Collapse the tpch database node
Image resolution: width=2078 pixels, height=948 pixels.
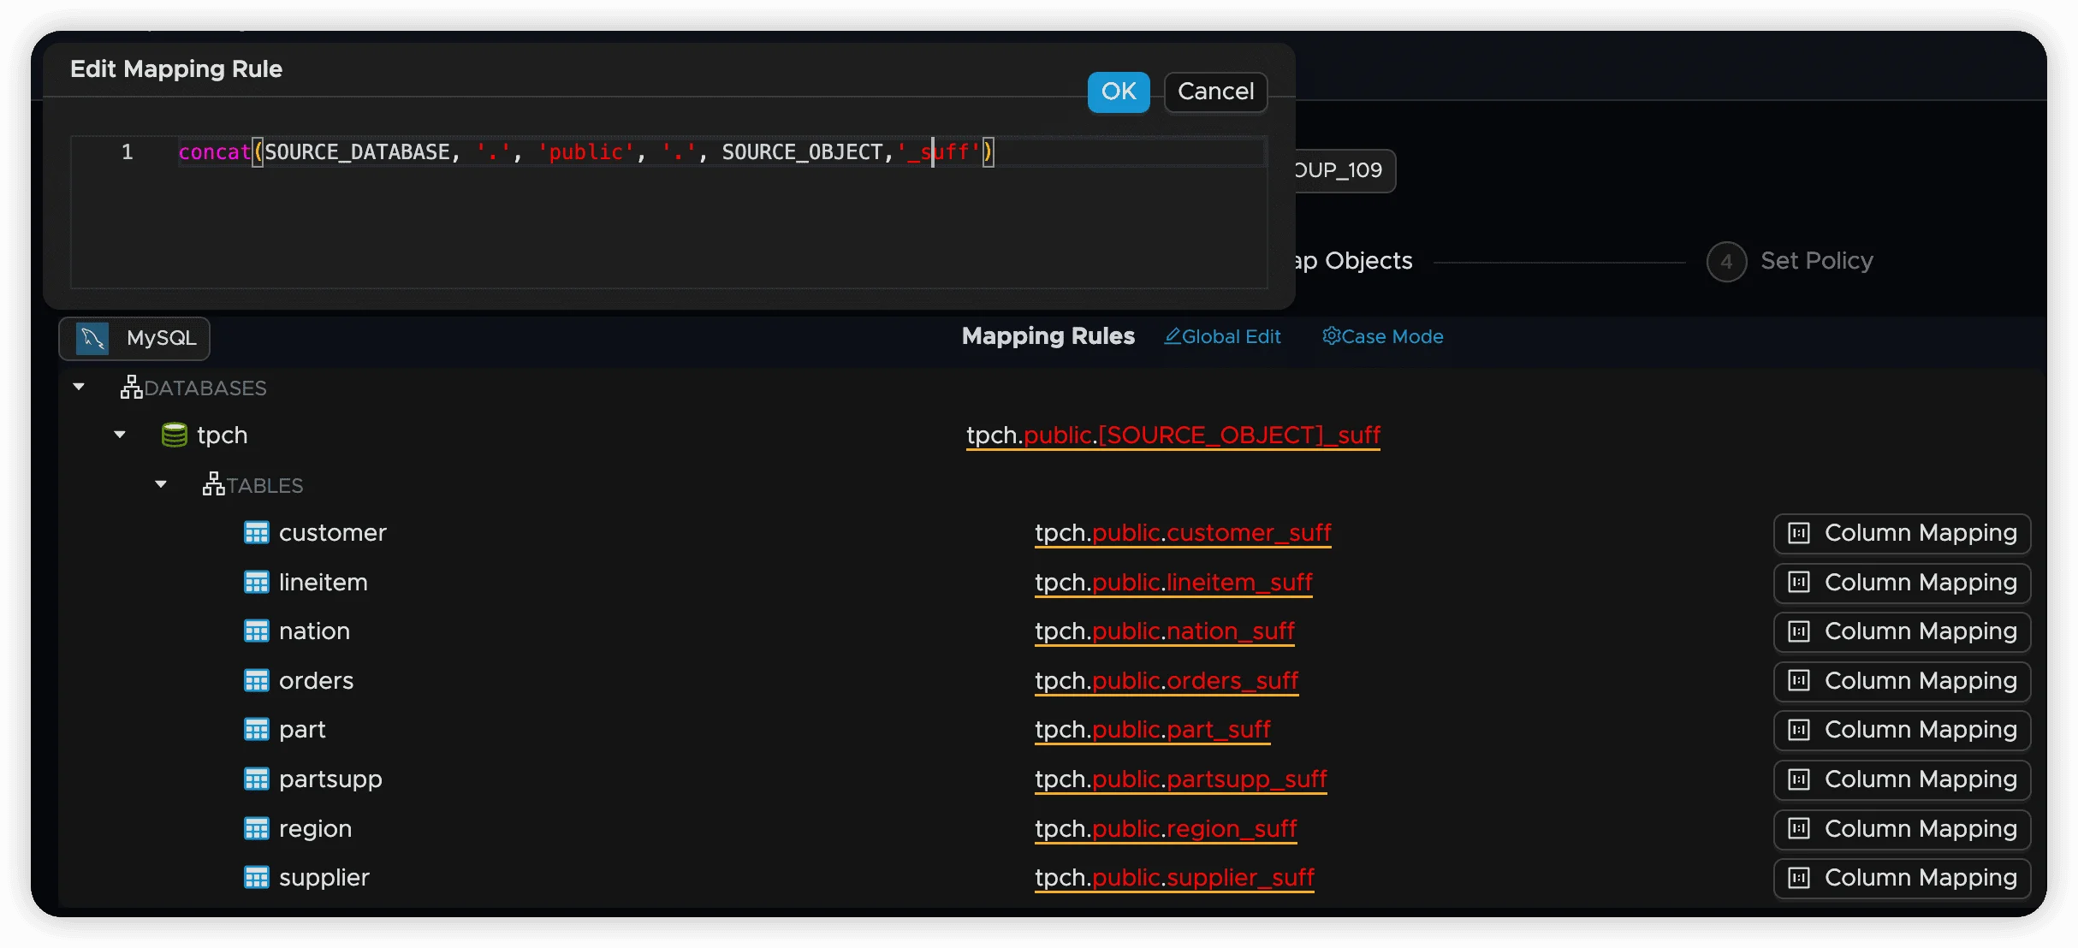pyautogui.click(x=120, y=435)
